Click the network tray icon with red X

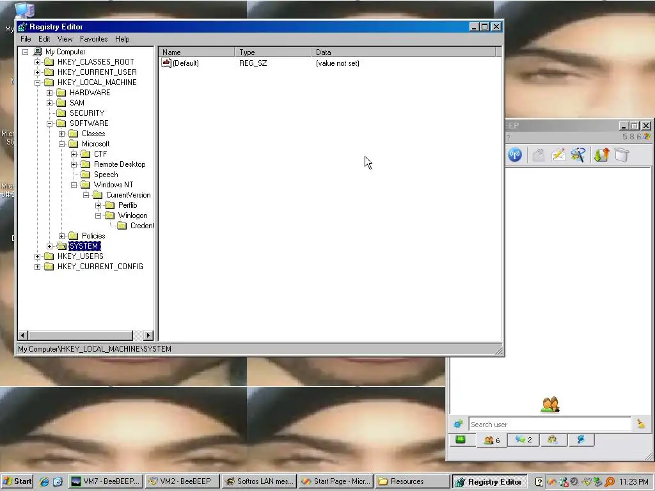point(563,482)
